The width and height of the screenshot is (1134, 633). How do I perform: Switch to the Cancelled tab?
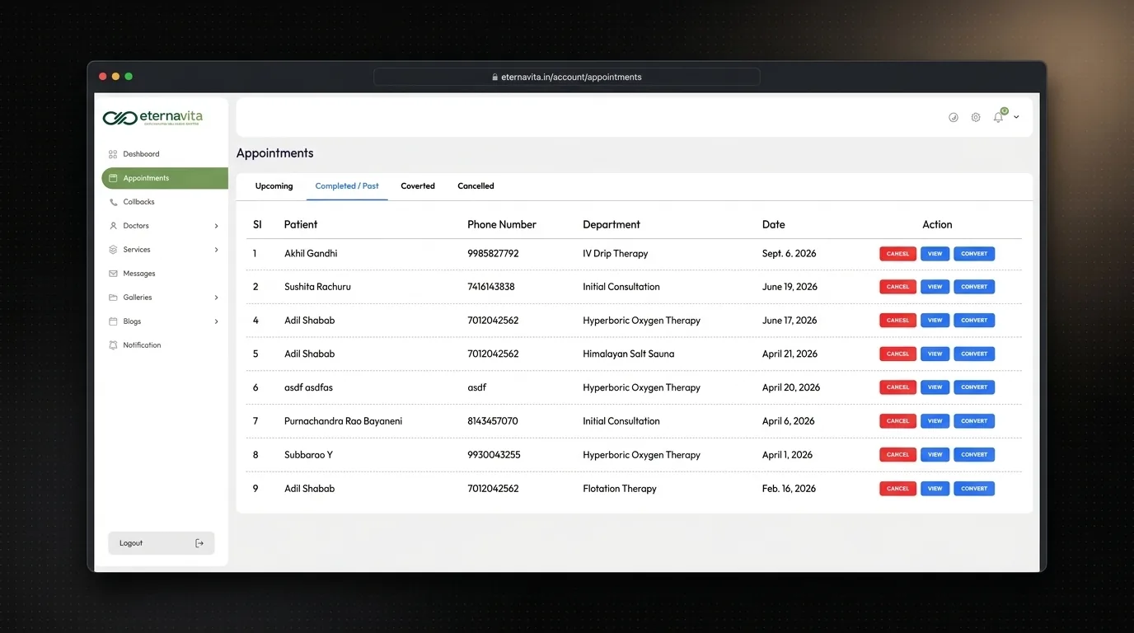(476, 186)
